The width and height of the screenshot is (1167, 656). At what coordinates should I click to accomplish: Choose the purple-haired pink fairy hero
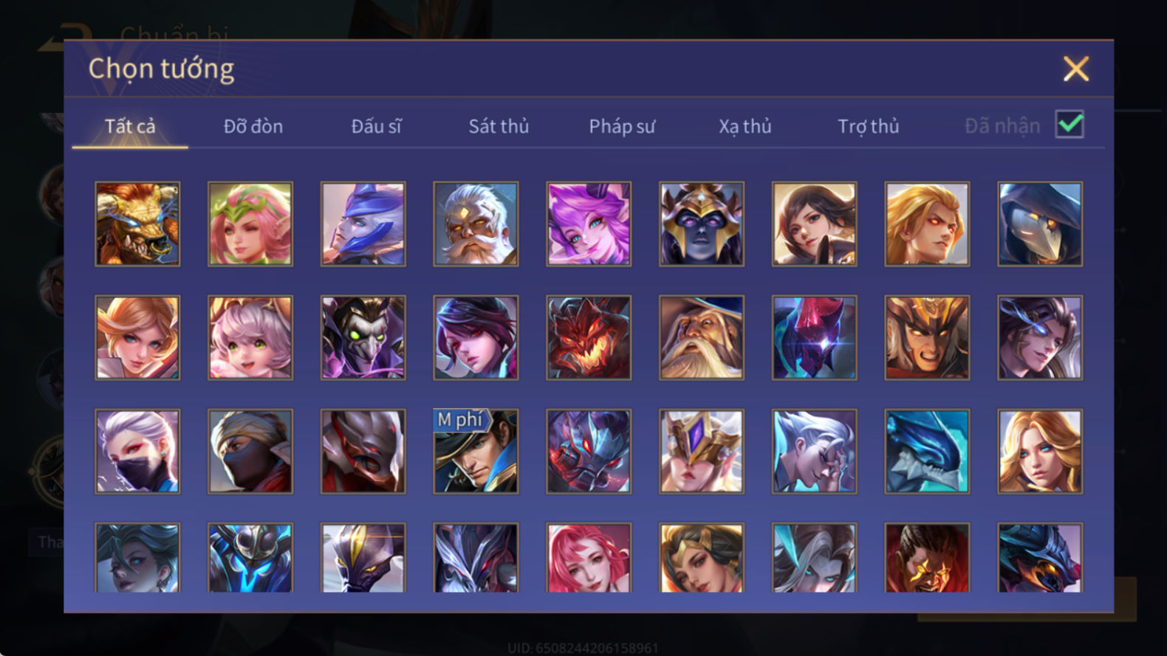[x=589, y=224]
